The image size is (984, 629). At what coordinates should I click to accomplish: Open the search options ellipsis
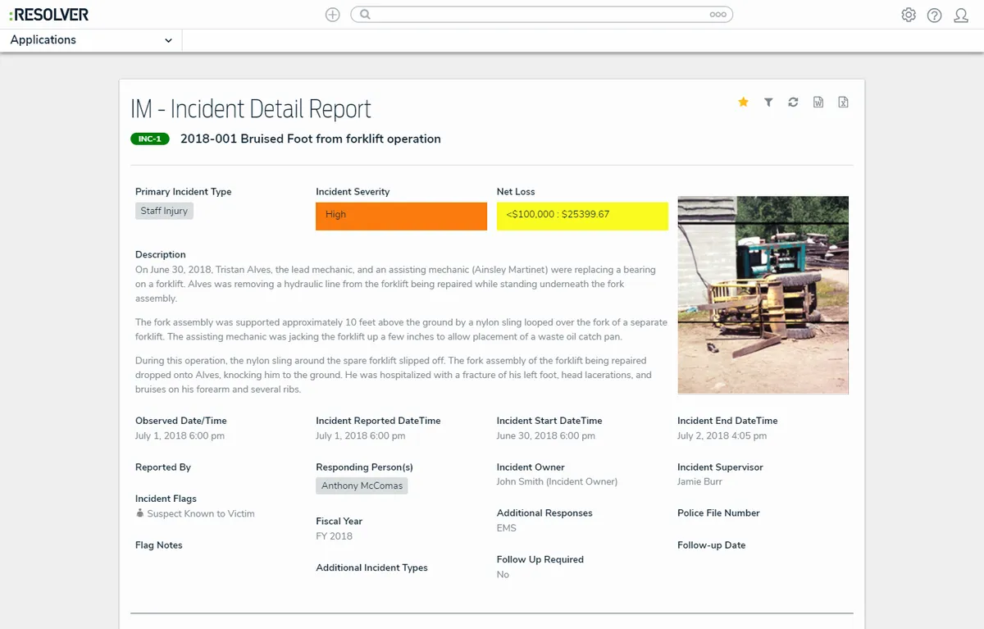(718, 15)
